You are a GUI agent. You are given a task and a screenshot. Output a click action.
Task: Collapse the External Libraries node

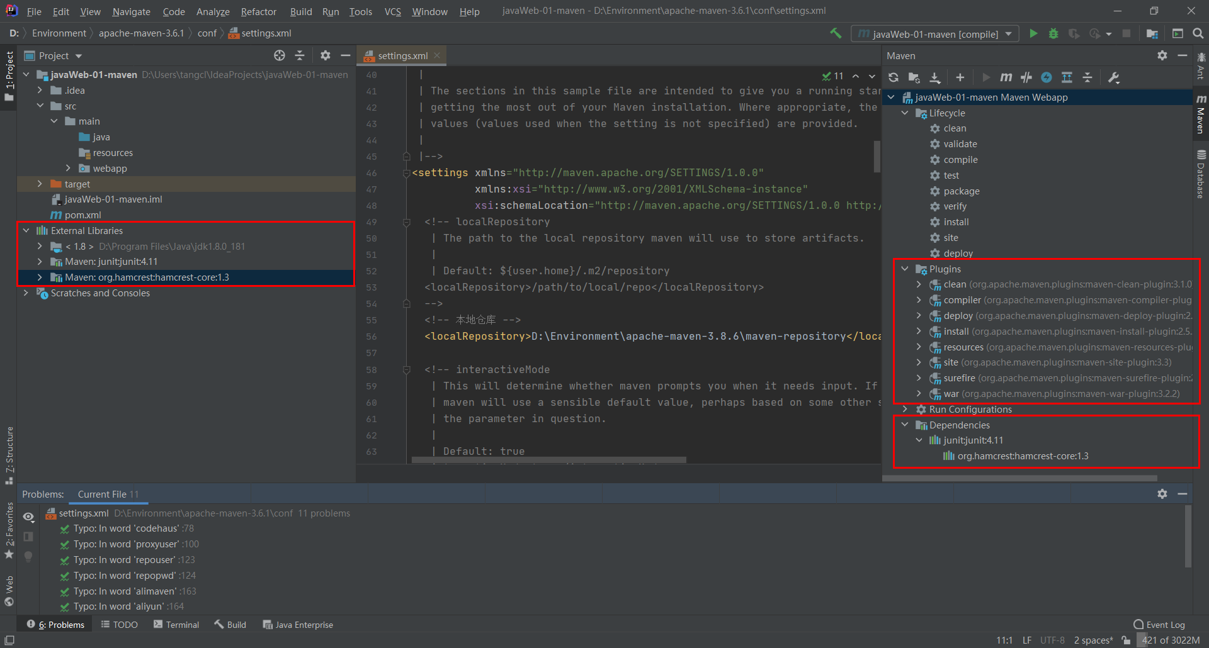click(26, 231)
